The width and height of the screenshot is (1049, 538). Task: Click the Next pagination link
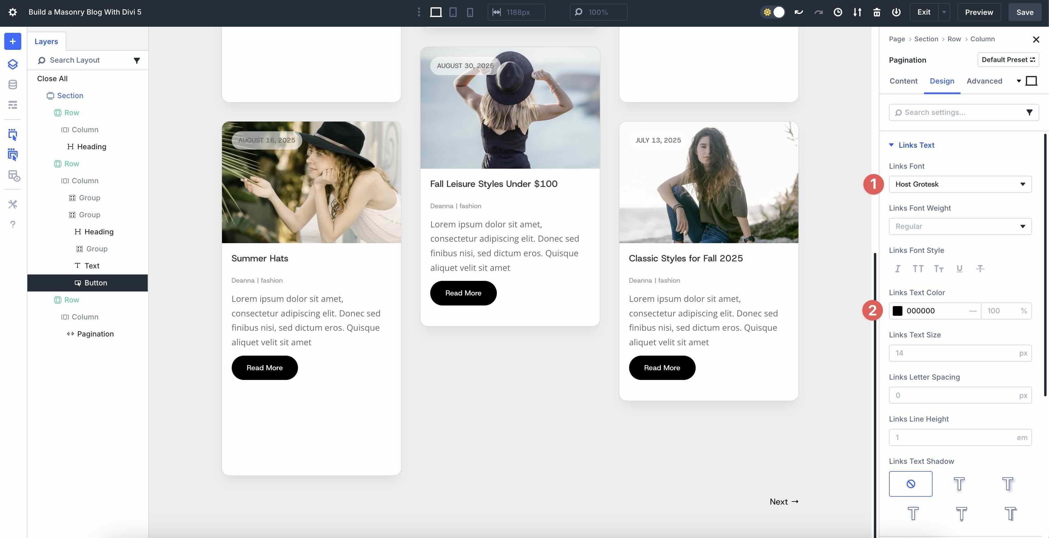(x=783, y=502)
